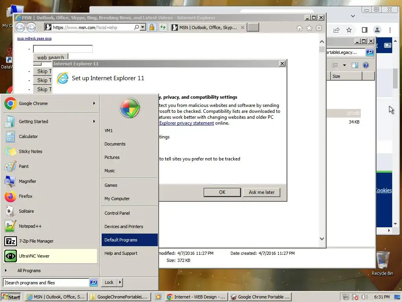
Task: Expand the Getting Started submenu arrow
Action: click(x=94, y=121)
